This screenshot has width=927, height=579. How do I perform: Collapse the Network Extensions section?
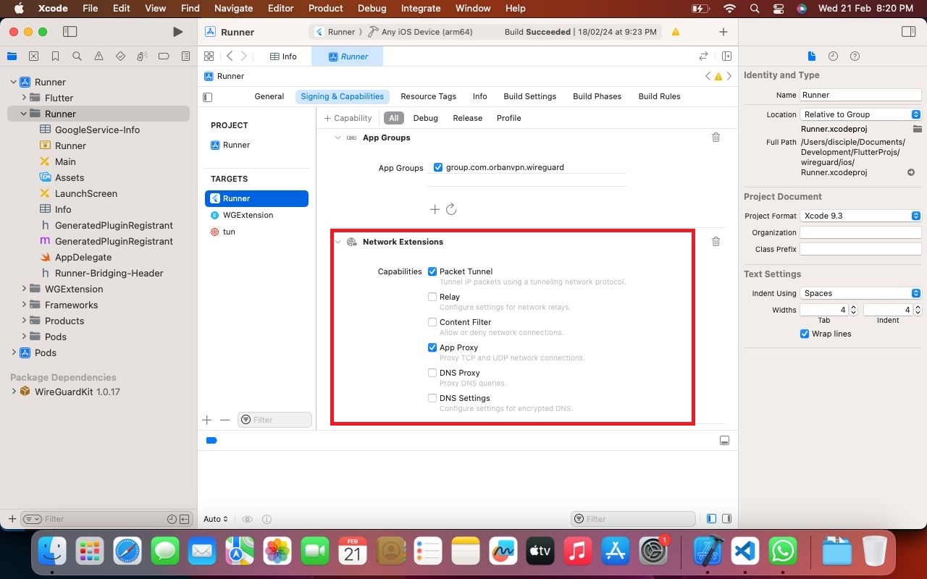[x=338, y=242]
